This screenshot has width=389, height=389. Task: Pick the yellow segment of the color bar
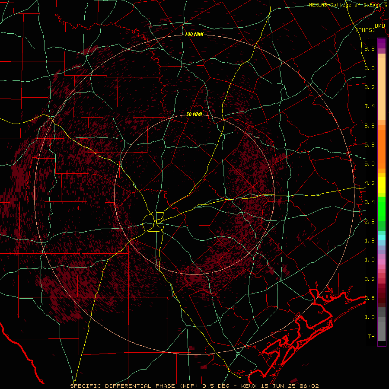click(x=382, y=185)
